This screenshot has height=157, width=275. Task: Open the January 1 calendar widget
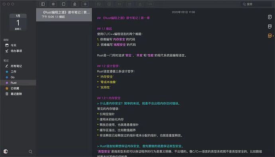tap(18, 22)
